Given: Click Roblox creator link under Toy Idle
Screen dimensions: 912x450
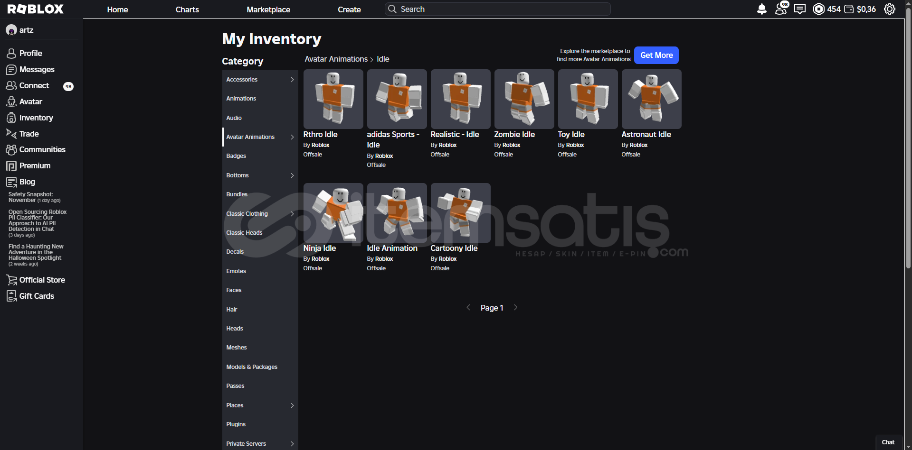Looking at the screenshot, I should (x=575, y=145).
